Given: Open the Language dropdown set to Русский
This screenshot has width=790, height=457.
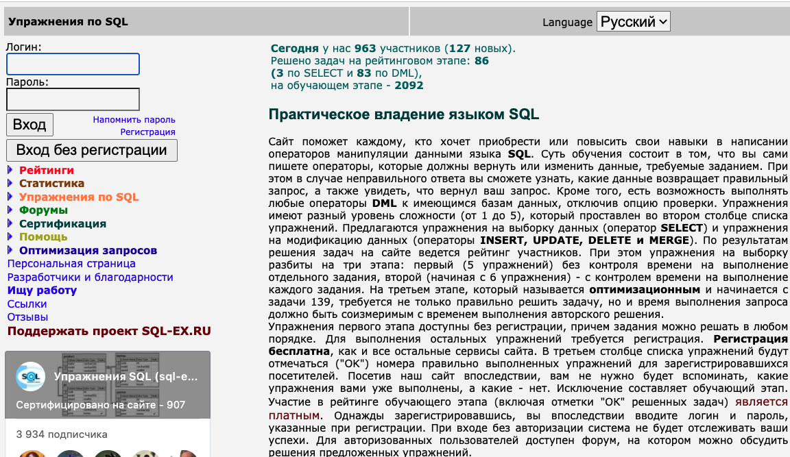Looking at the screenshot, I should [634, 22].
